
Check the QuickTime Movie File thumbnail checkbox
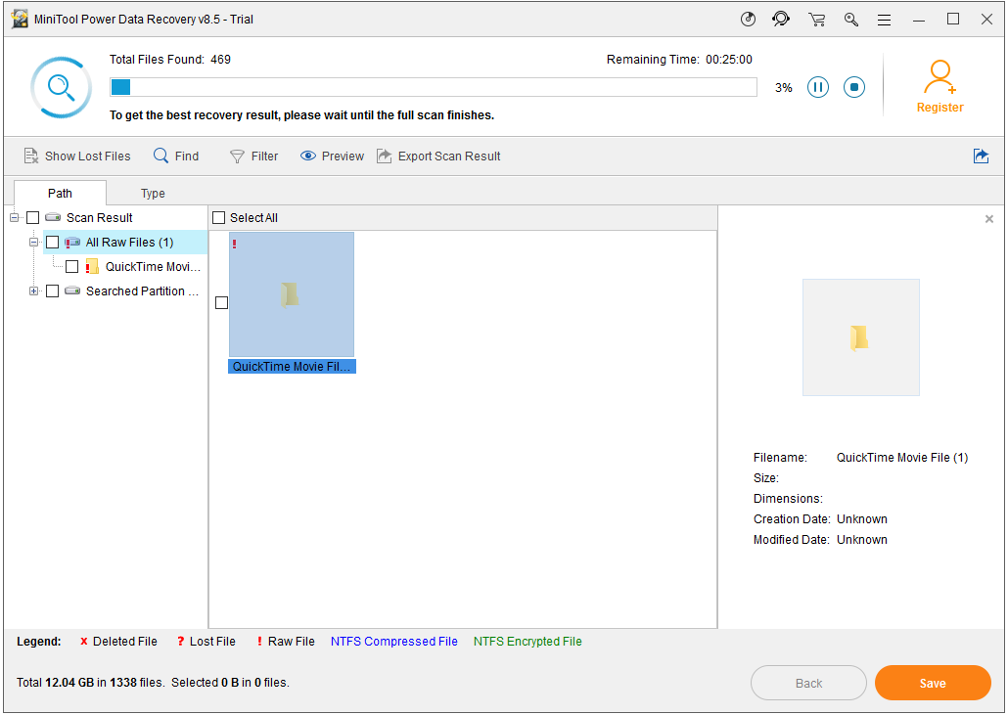coord(222,302)
